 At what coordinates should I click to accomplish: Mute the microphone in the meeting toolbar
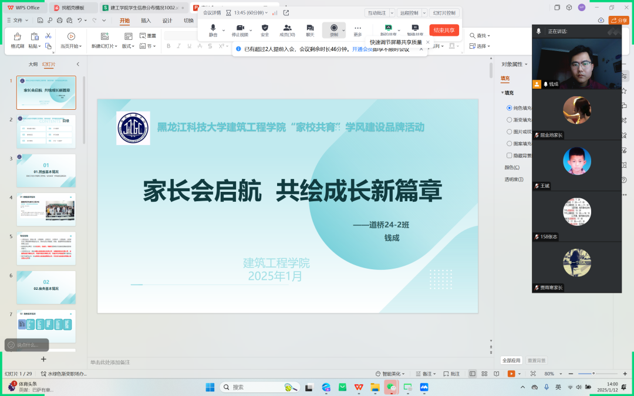(213, 28)
